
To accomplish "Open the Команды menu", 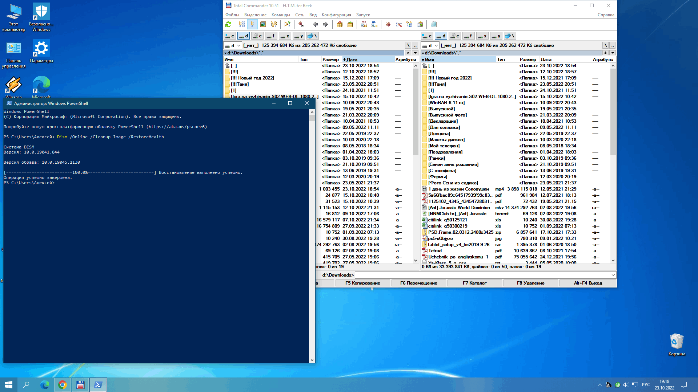I will coord(281,15).
